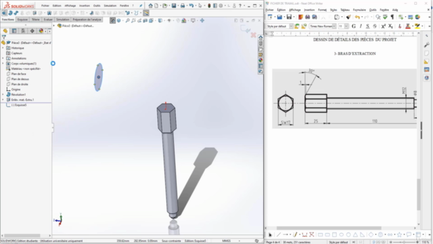Open PropertyManager tab icon
This screenshot has height=244, width=433.
(14, 31)
